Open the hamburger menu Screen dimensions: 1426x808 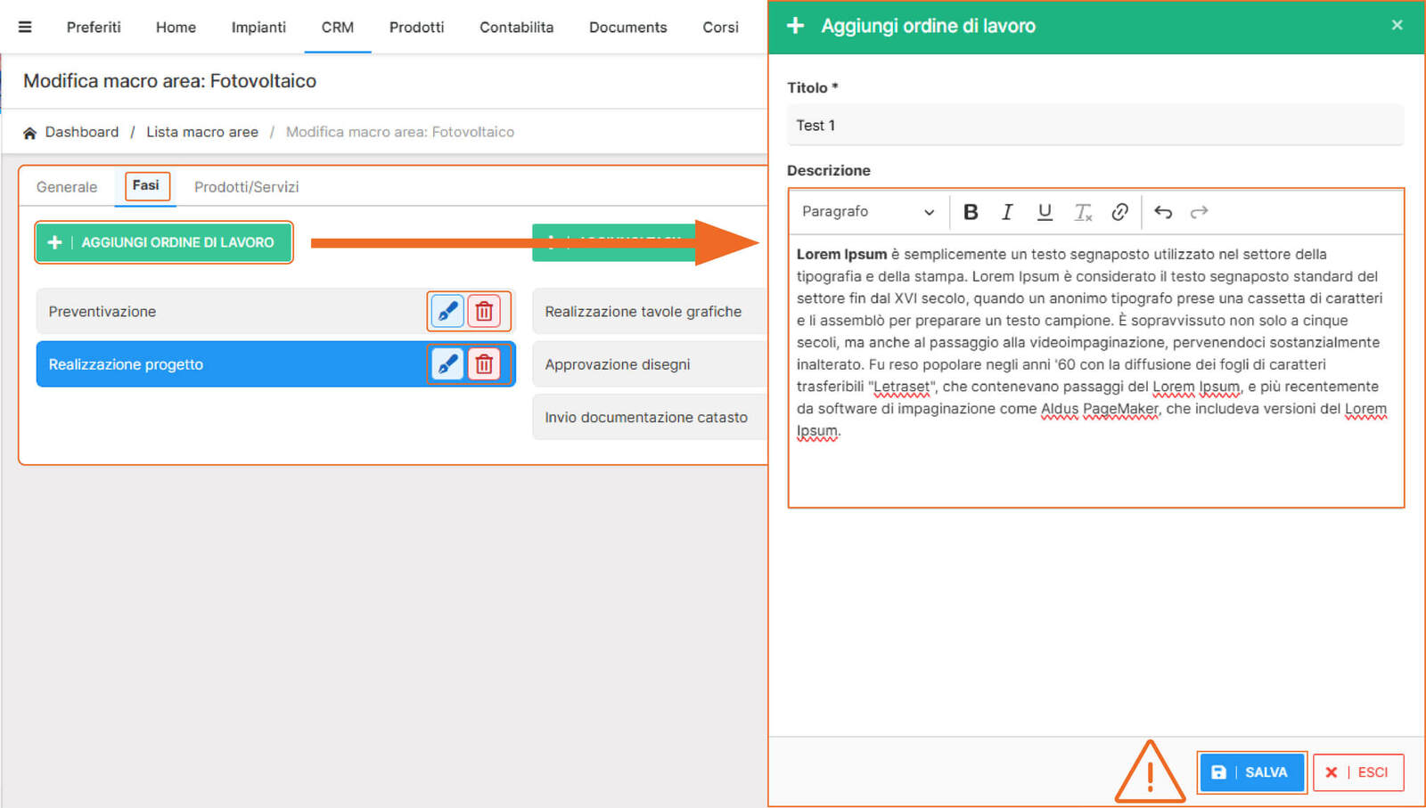pos(25,27)
